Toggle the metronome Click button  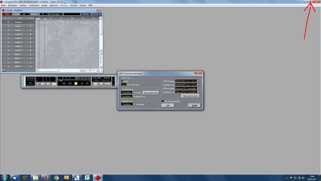(95, 84)
